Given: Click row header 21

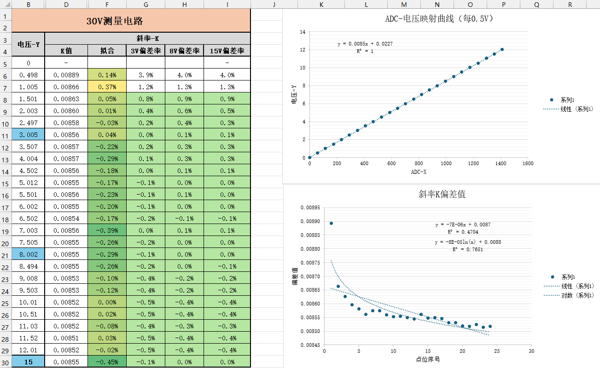Looking at the screenshot, I should click(x=6, y=254).
